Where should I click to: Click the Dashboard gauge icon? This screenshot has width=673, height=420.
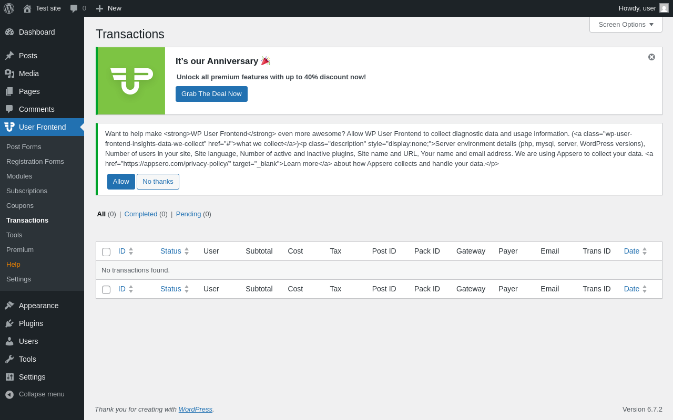tap(9, 32)
